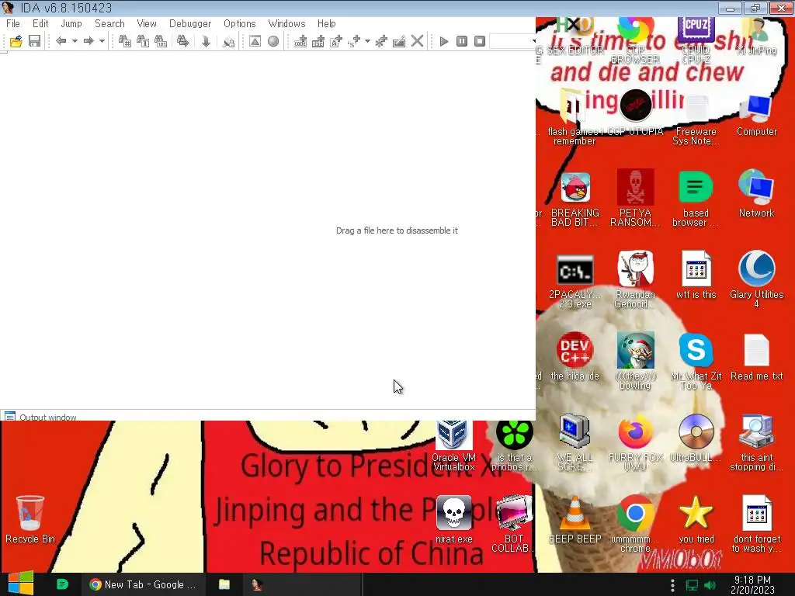Jump back using the left arrow icon
795x596 pixels.
pyautogui.click(x=61, y=41)
